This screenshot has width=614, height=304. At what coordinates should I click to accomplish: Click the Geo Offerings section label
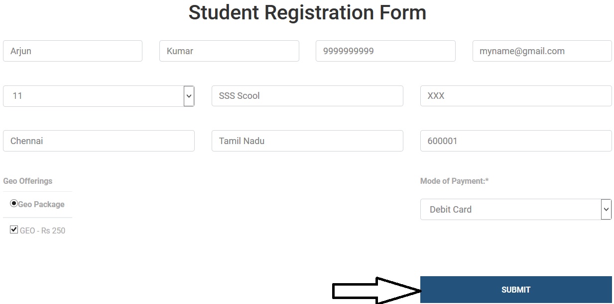click(28, 181)
